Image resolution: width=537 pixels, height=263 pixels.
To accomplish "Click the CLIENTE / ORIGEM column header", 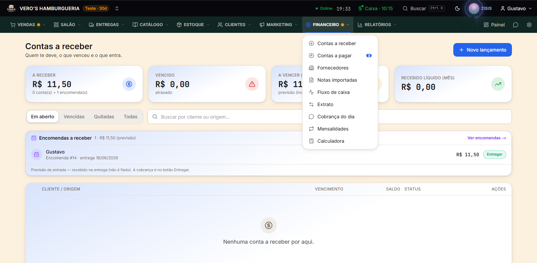I will tap(61, 189).
